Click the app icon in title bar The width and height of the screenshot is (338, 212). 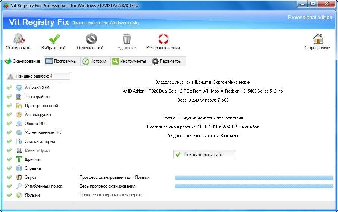point(6,5)
